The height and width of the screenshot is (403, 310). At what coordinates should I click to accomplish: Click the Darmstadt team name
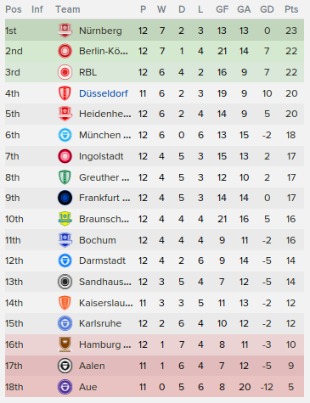coord(102,260)
